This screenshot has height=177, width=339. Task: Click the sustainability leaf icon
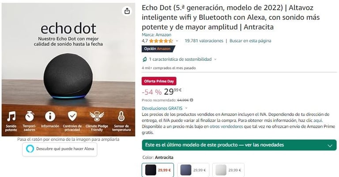[x=145, y=59]
